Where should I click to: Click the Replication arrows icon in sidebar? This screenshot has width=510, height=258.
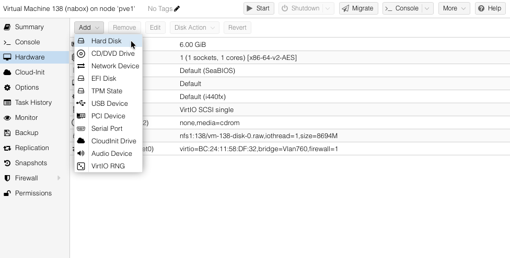click(x=7, y=148)
